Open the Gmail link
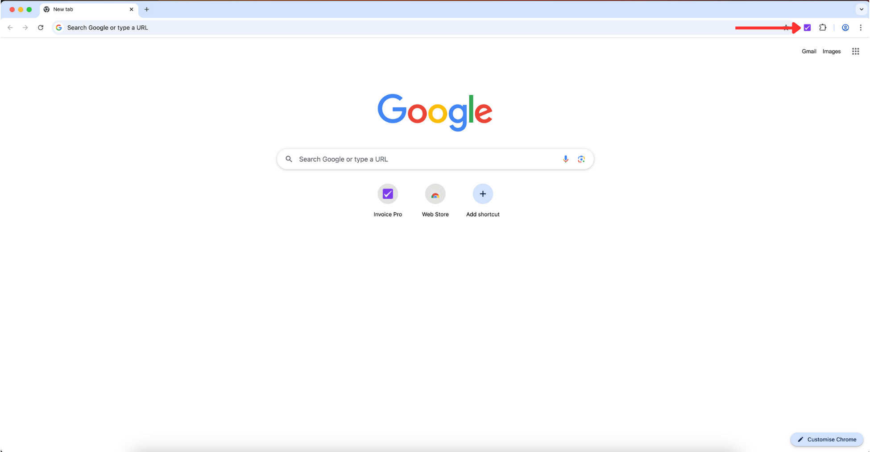This screenshot has height=452, width=870. click(x=808, y=51)
